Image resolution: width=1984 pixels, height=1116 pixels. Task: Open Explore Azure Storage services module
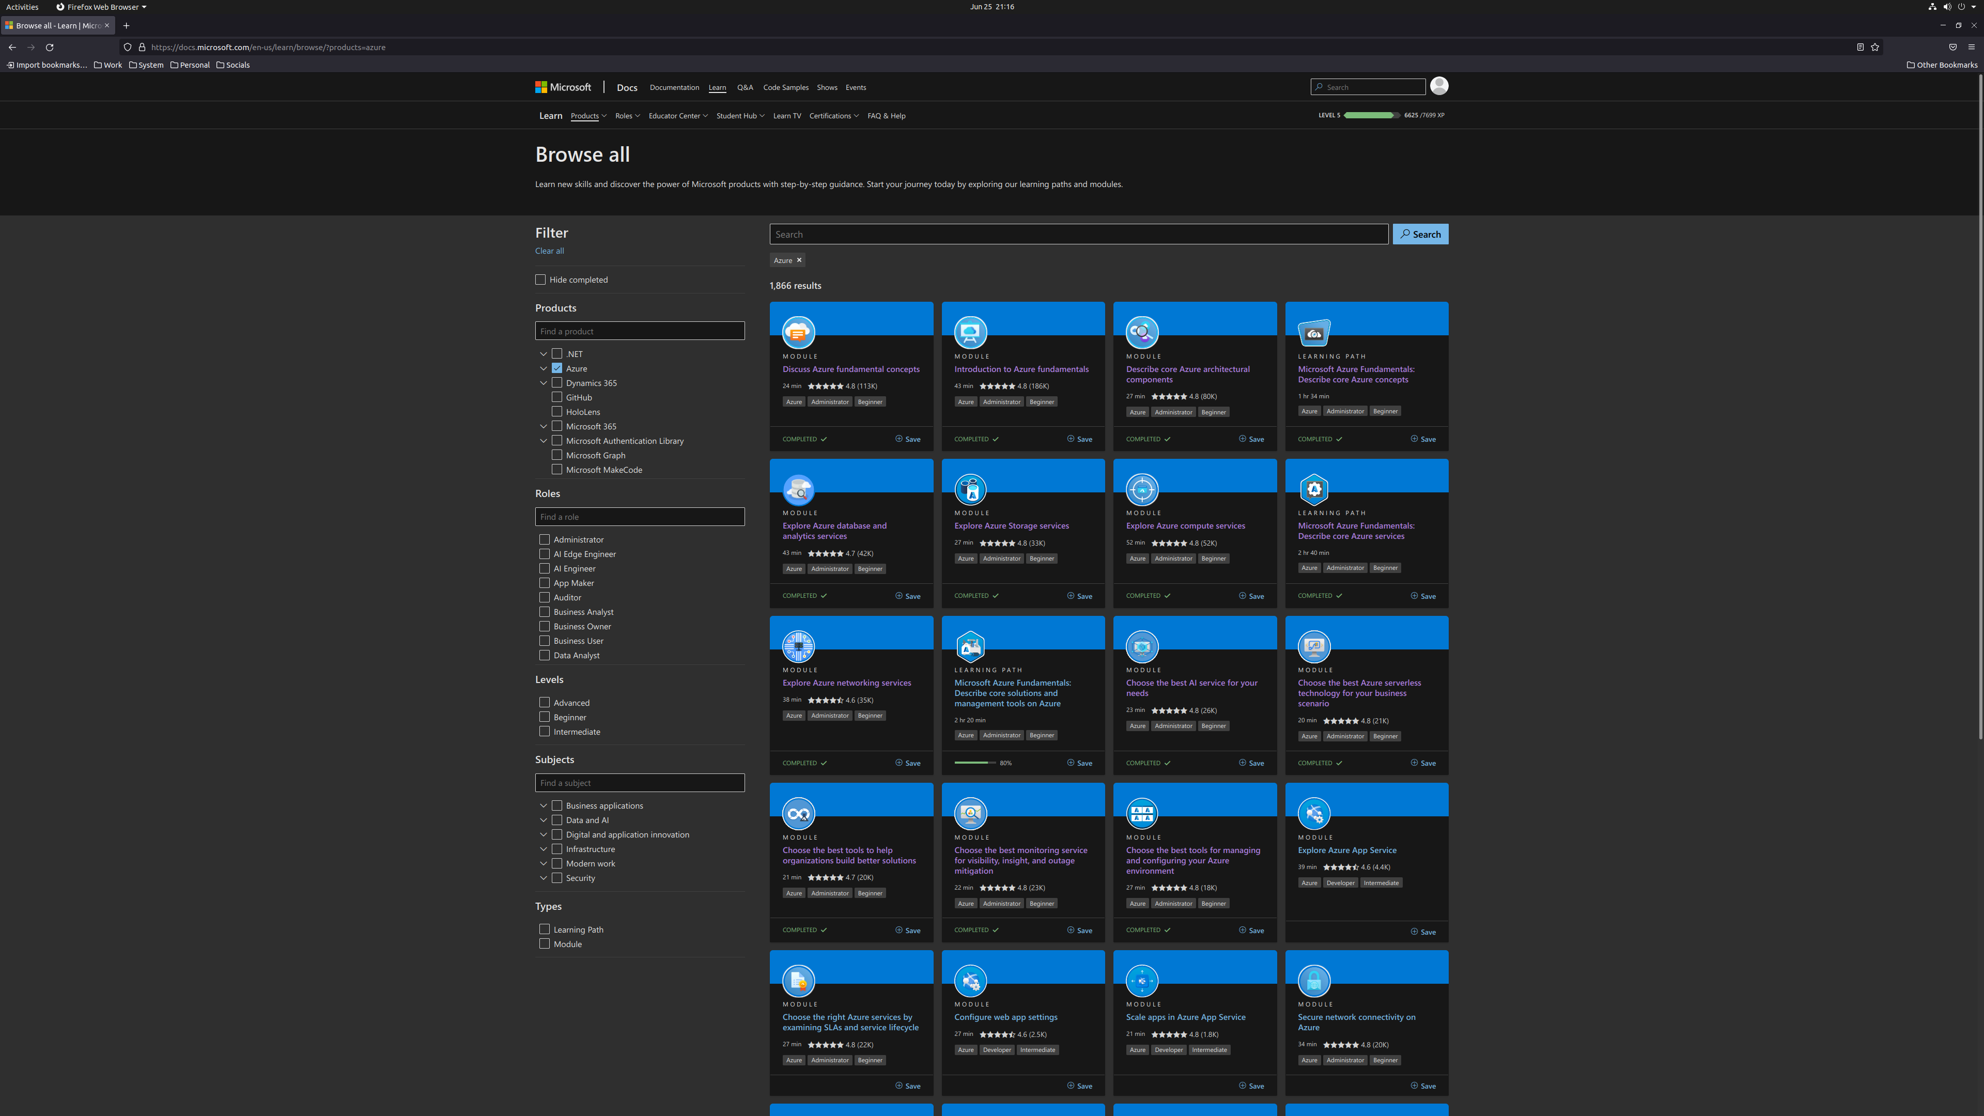[1011, 526]
